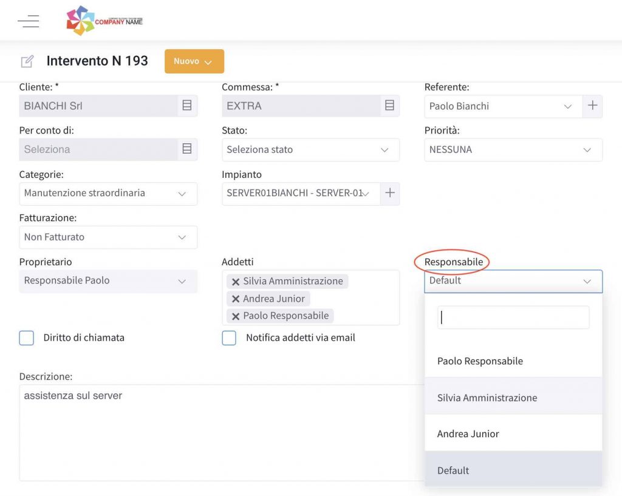Remove Andrea Junior from Addetti

(x=235, y=299)
